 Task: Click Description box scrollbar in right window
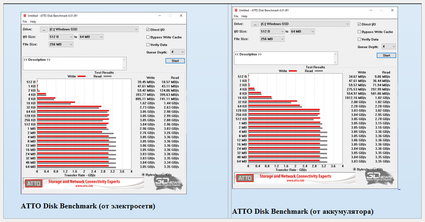(335, 58)
